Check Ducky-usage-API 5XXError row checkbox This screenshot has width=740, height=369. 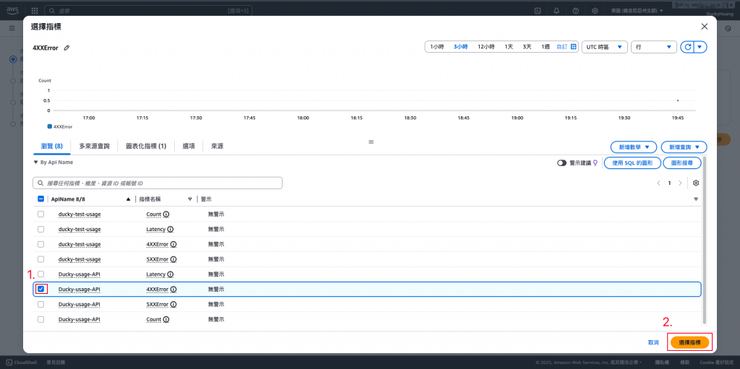[x=40, y=304]
